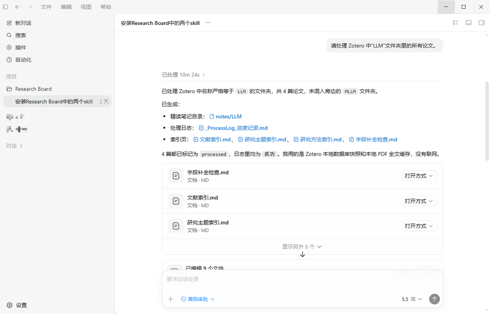The width and height of the screenshot is (490, 314).
Task: Go forward with the right arrow
Action: tap(30, 7)
